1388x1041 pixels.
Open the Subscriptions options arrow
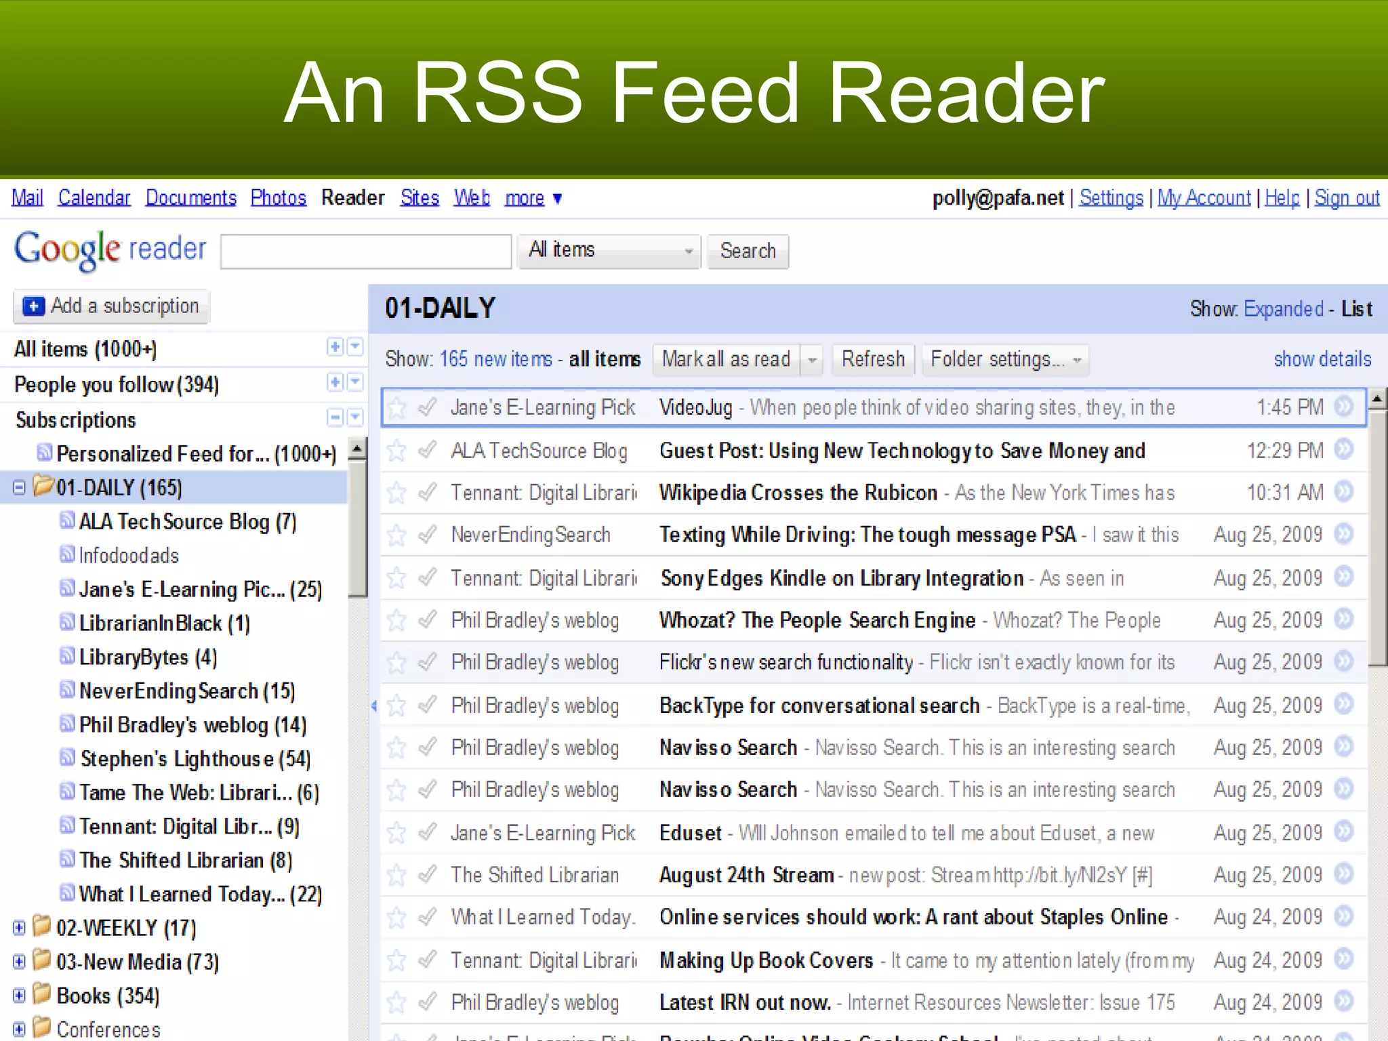click(355, 417)
